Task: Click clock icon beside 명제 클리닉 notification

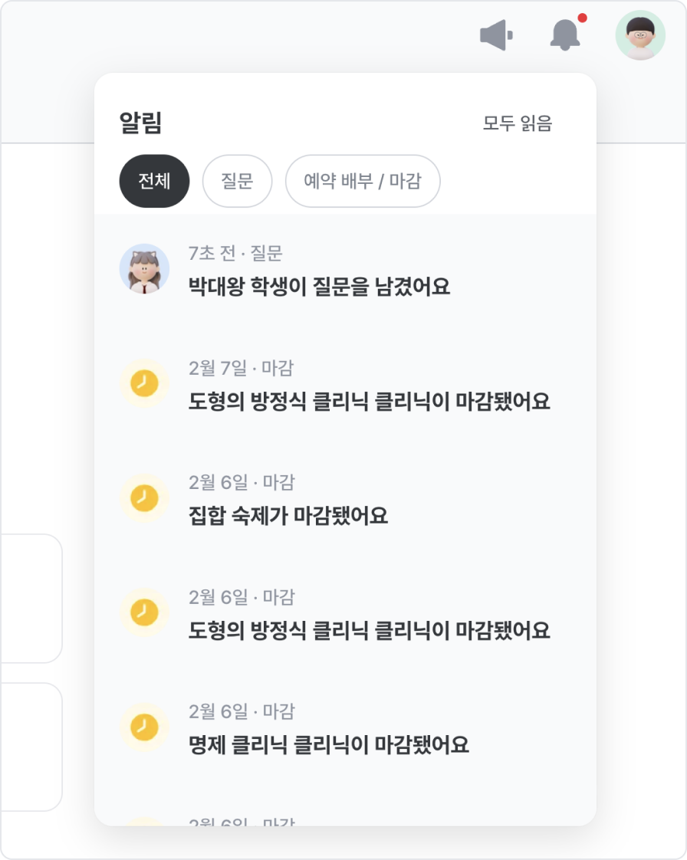Action: [144, 727]
